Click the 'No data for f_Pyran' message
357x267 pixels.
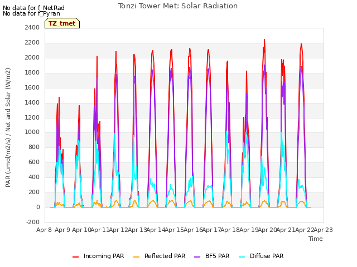pos(31,13)
